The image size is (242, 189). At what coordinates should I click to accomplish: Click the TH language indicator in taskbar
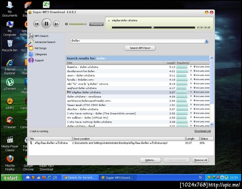click(200, 178)
